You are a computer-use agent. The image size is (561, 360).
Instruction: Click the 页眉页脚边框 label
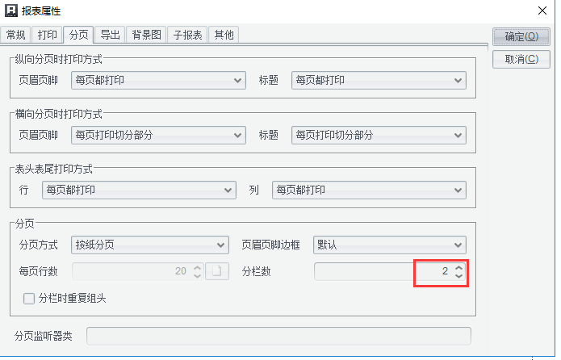pos(271,245)
